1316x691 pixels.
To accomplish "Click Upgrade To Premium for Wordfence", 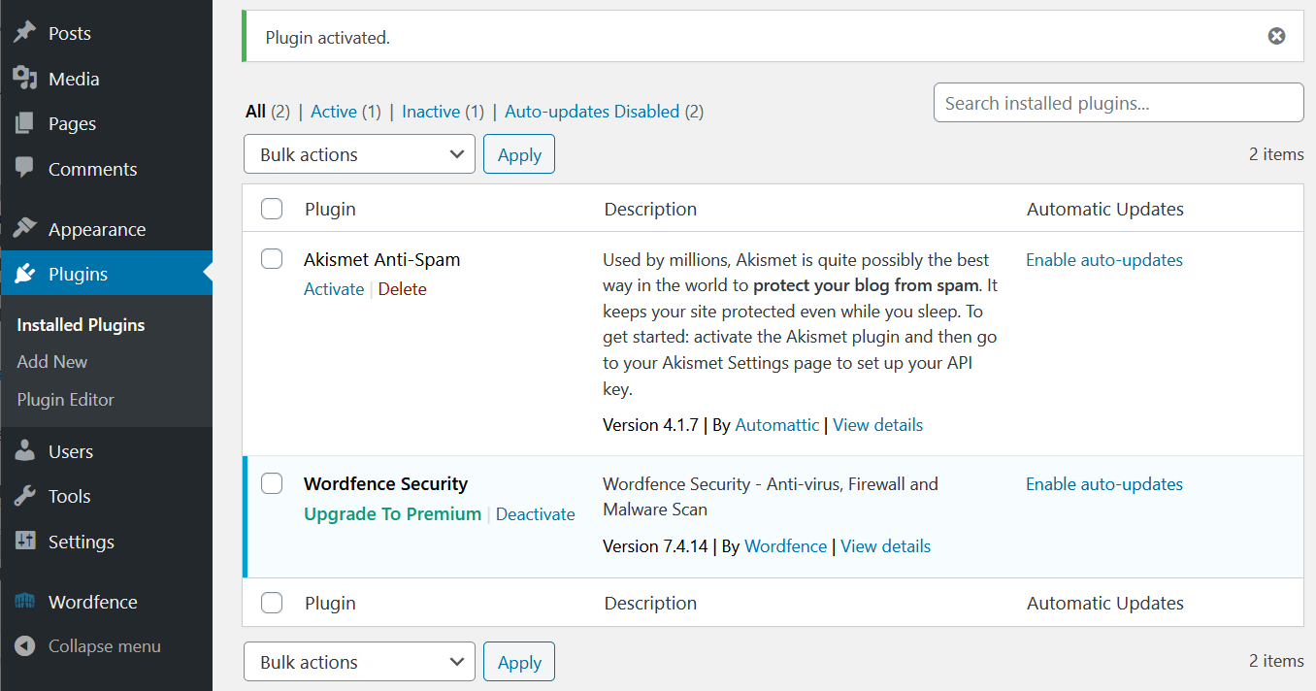I will (x=392, y=514).
